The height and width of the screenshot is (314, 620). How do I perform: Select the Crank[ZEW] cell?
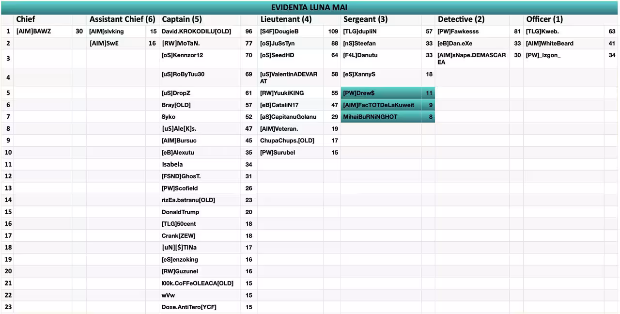click(200, 235)
